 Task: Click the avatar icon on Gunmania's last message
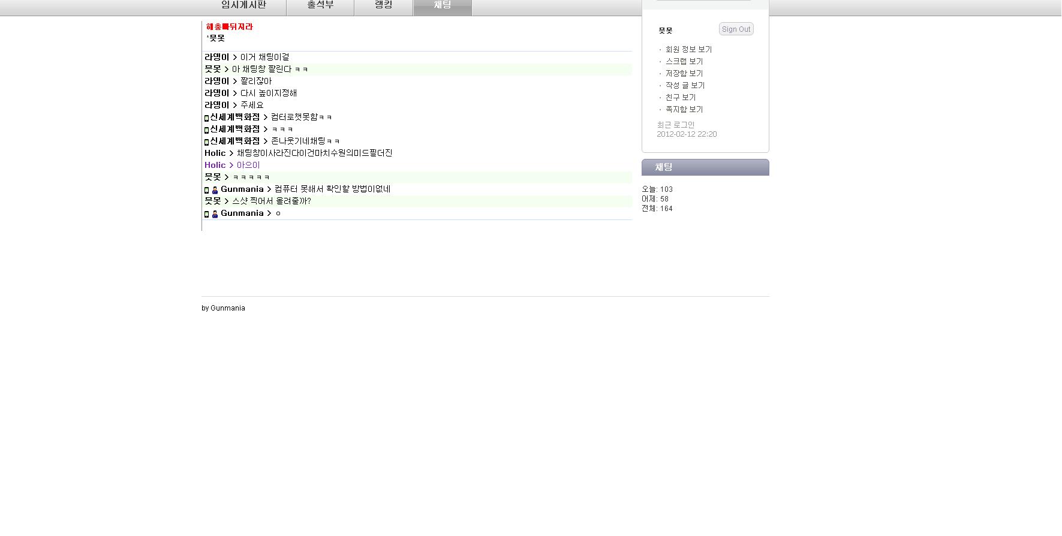(x=215, y=214)
